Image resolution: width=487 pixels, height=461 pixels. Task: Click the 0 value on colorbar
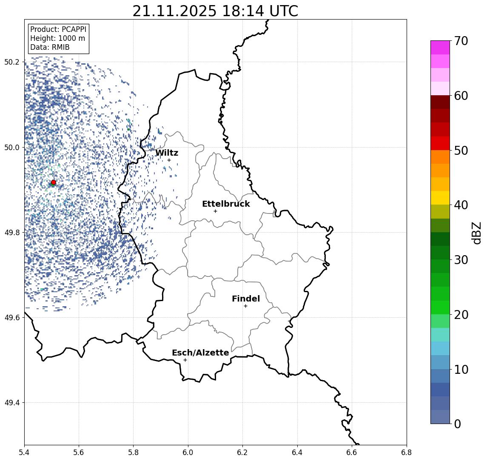458,424
